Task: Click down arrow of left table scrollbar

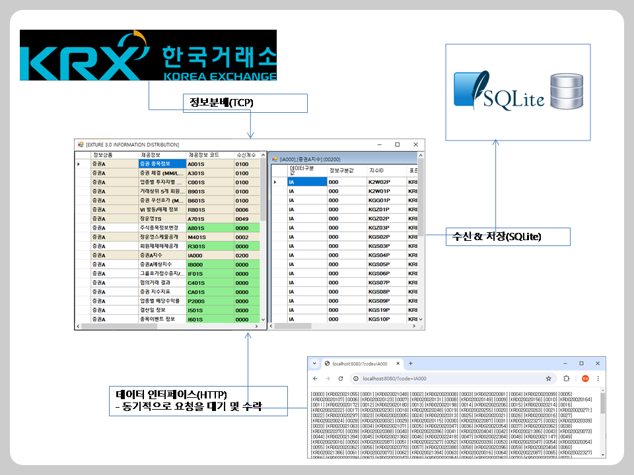Action: tap(264, 319)
